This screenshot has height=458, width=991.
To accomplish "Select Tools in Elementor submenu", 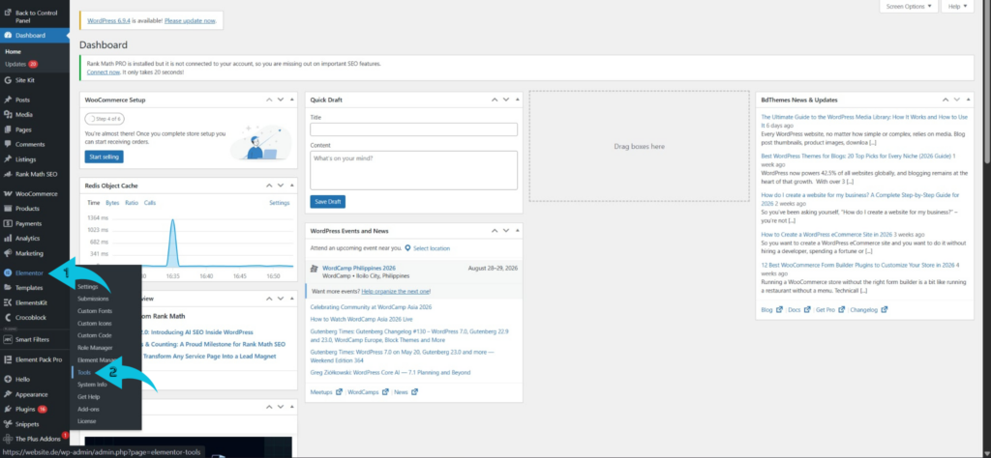I will pos(84,372).
